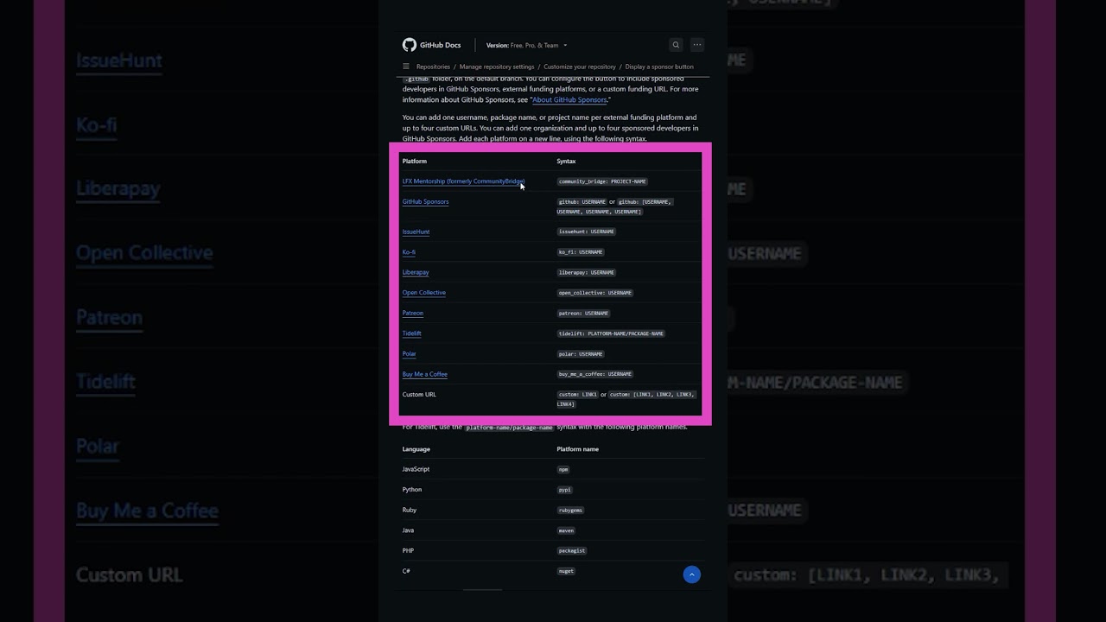Click the open_collective: USERNAME syntax code
Viewport: 1106px width, 622px height.
[595, 293]
